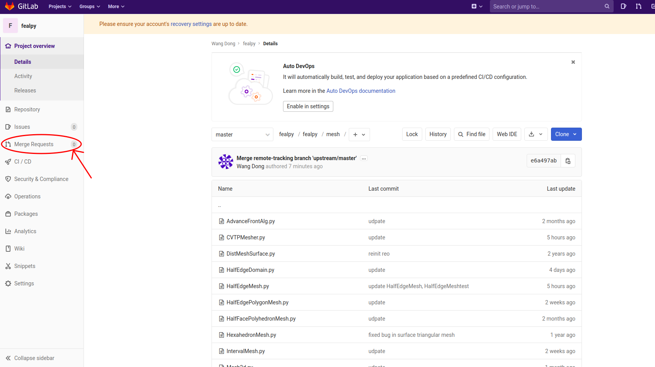Image resolution: width=655 pixels, height=367 pixels.
Task: Expand the More menu
Action: tap(116, 6)
